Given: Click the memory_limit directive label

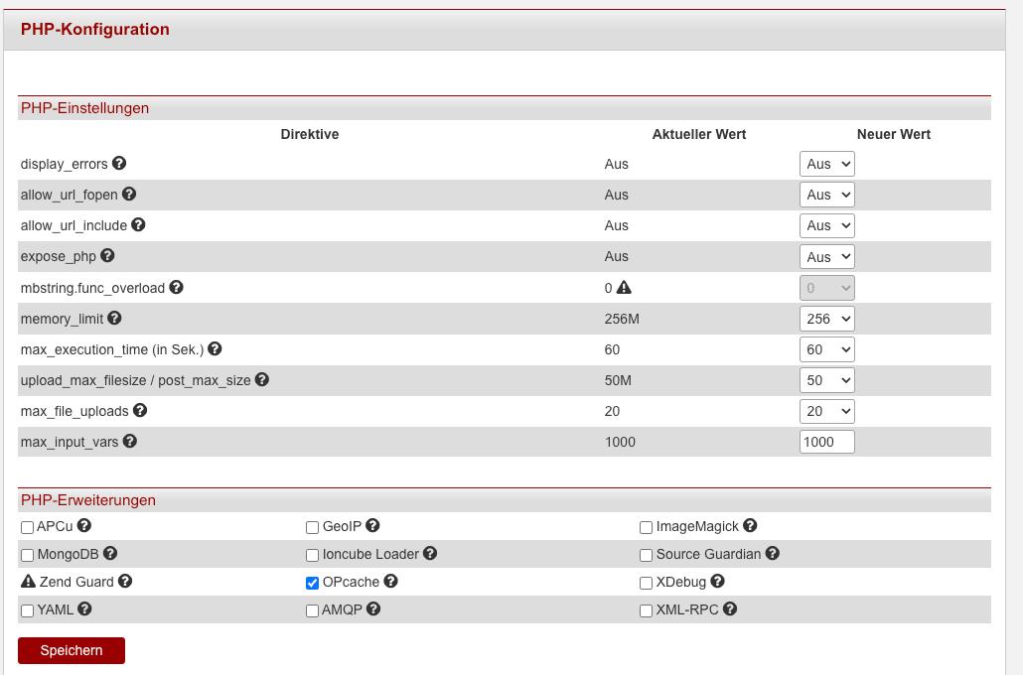Looking at the screenshot, I should [62, 319].
